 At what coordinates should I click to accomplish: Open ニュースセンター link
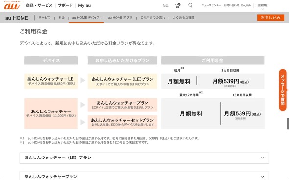click(211, 5)
